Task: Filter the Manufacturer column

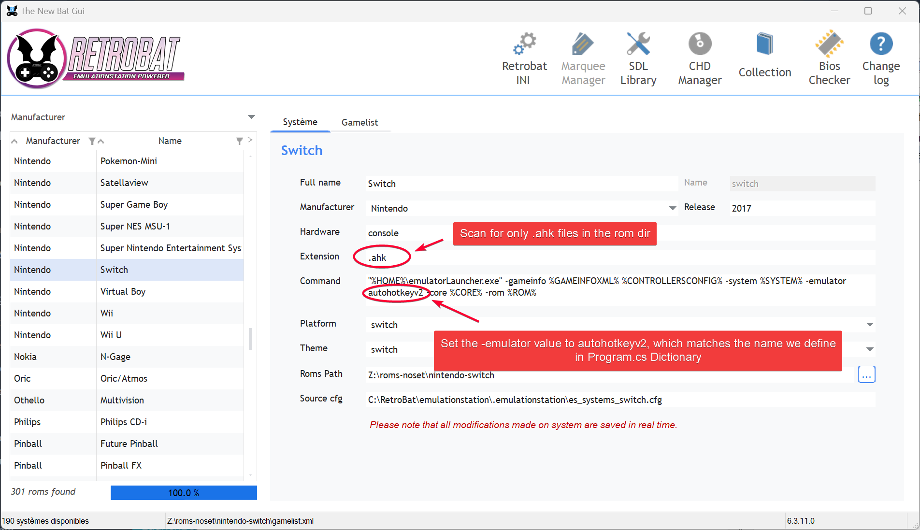Action: [92, 141]
